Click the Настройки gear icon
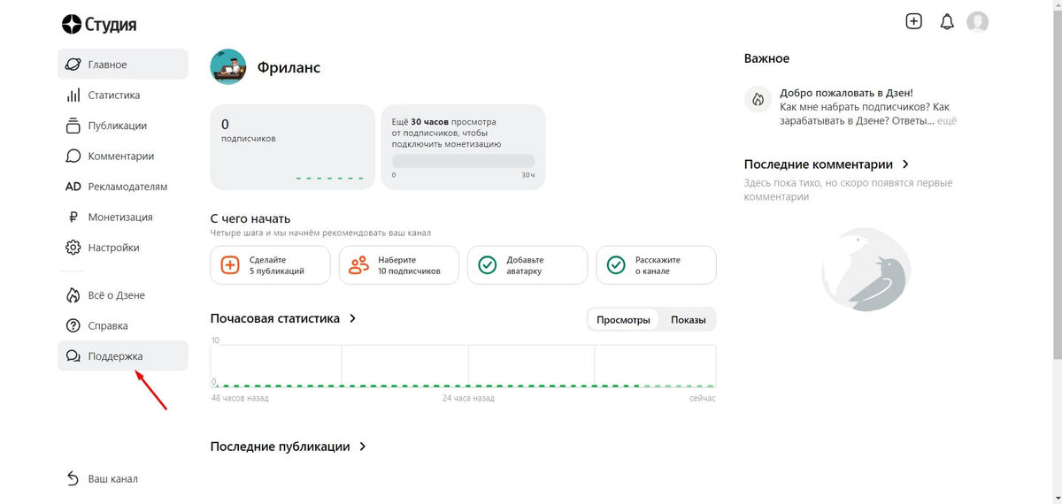1062x504 pixels. [73, 248]
